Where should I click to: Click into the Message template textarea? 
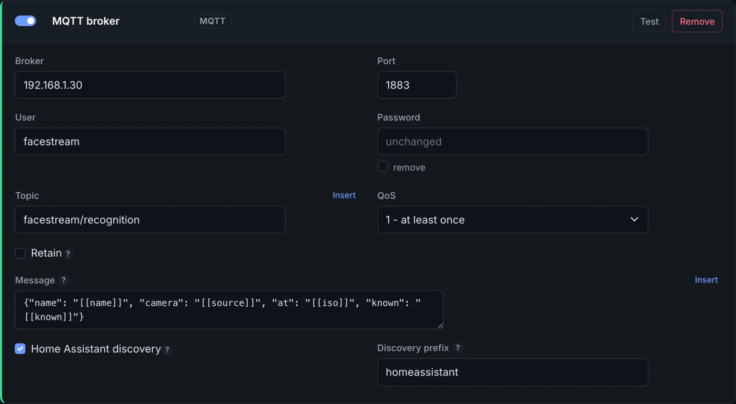pyautogui.click(x=229, y=310)
